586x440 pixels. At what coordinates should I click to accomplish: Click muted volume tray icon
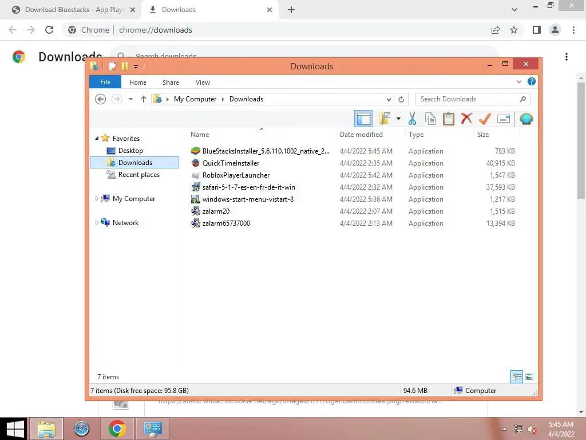(532, 429)
